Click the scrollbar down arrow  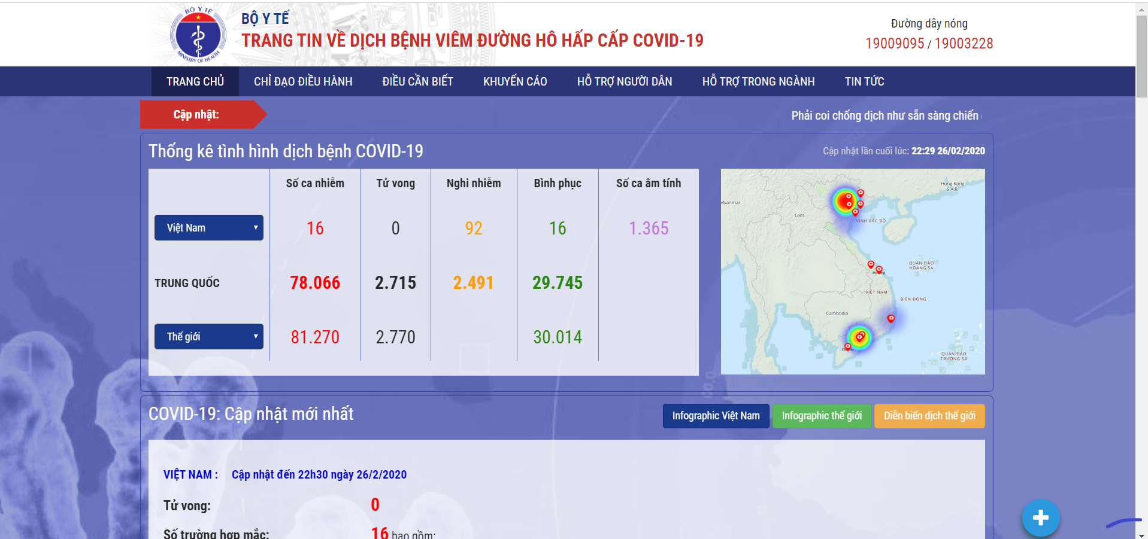(x=1141, y=535)
